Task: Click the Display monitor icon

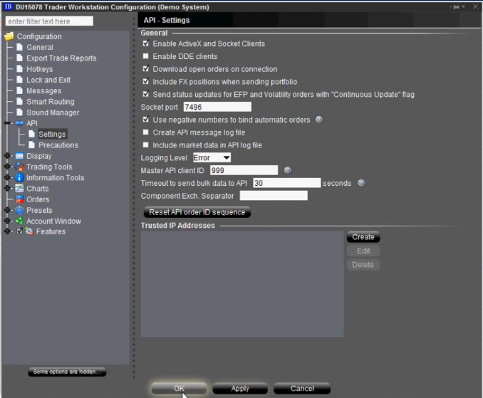Action: tap(19, 156)
